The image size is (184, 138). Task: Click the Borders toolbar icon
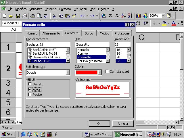tap(154, 23)
